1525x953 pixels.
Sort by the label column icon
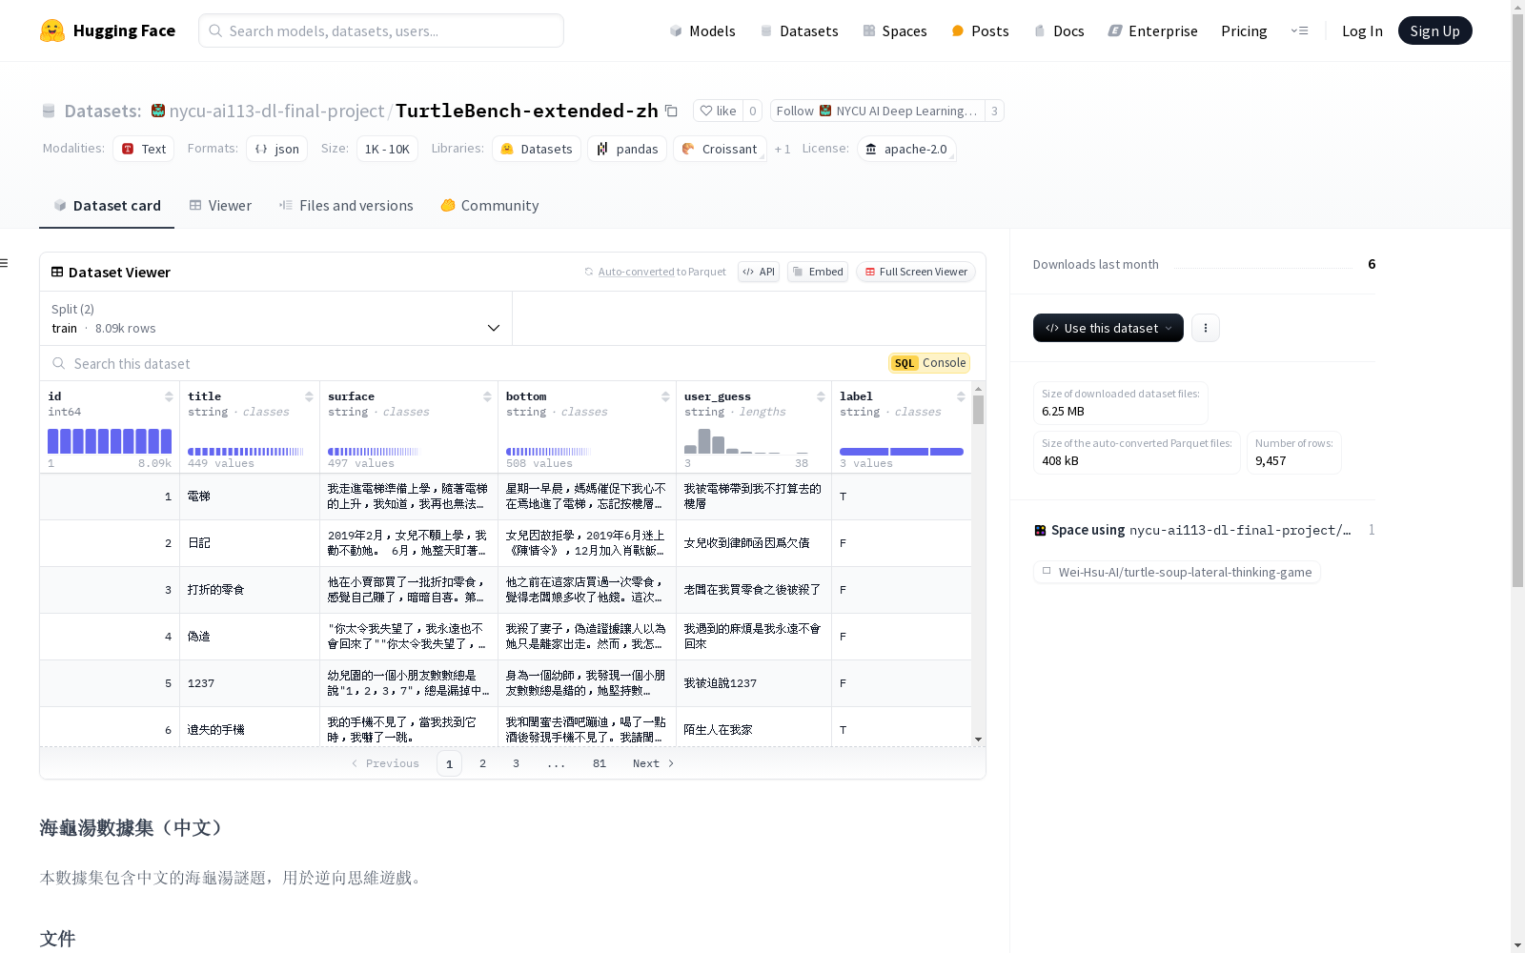(961, 396)
